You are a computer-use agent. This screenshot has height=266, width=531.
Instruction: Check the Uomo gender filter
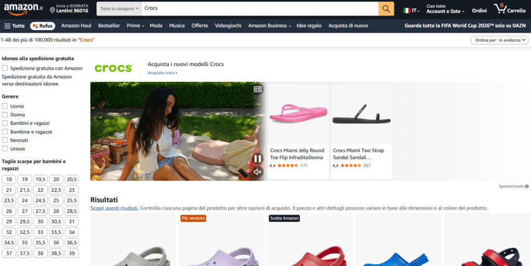pos(5,106)
